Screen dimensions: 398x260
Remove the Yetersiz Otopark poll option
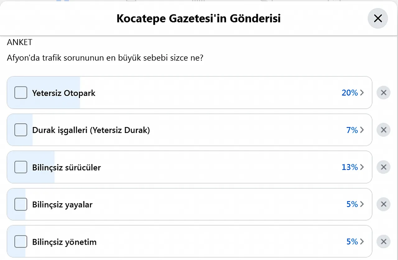click(383, 93)
